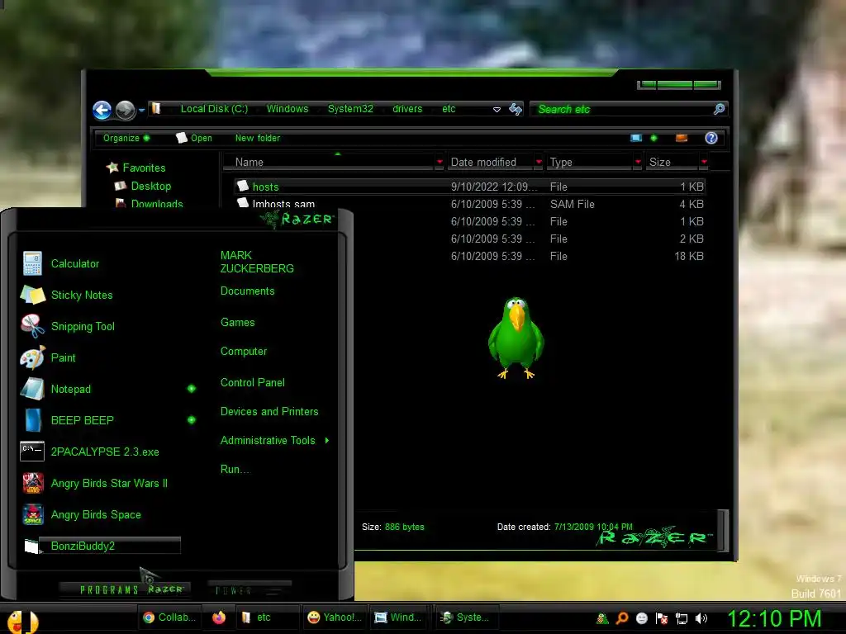
Task: Open Devices and Printers
Action: (x=269, y=411)
